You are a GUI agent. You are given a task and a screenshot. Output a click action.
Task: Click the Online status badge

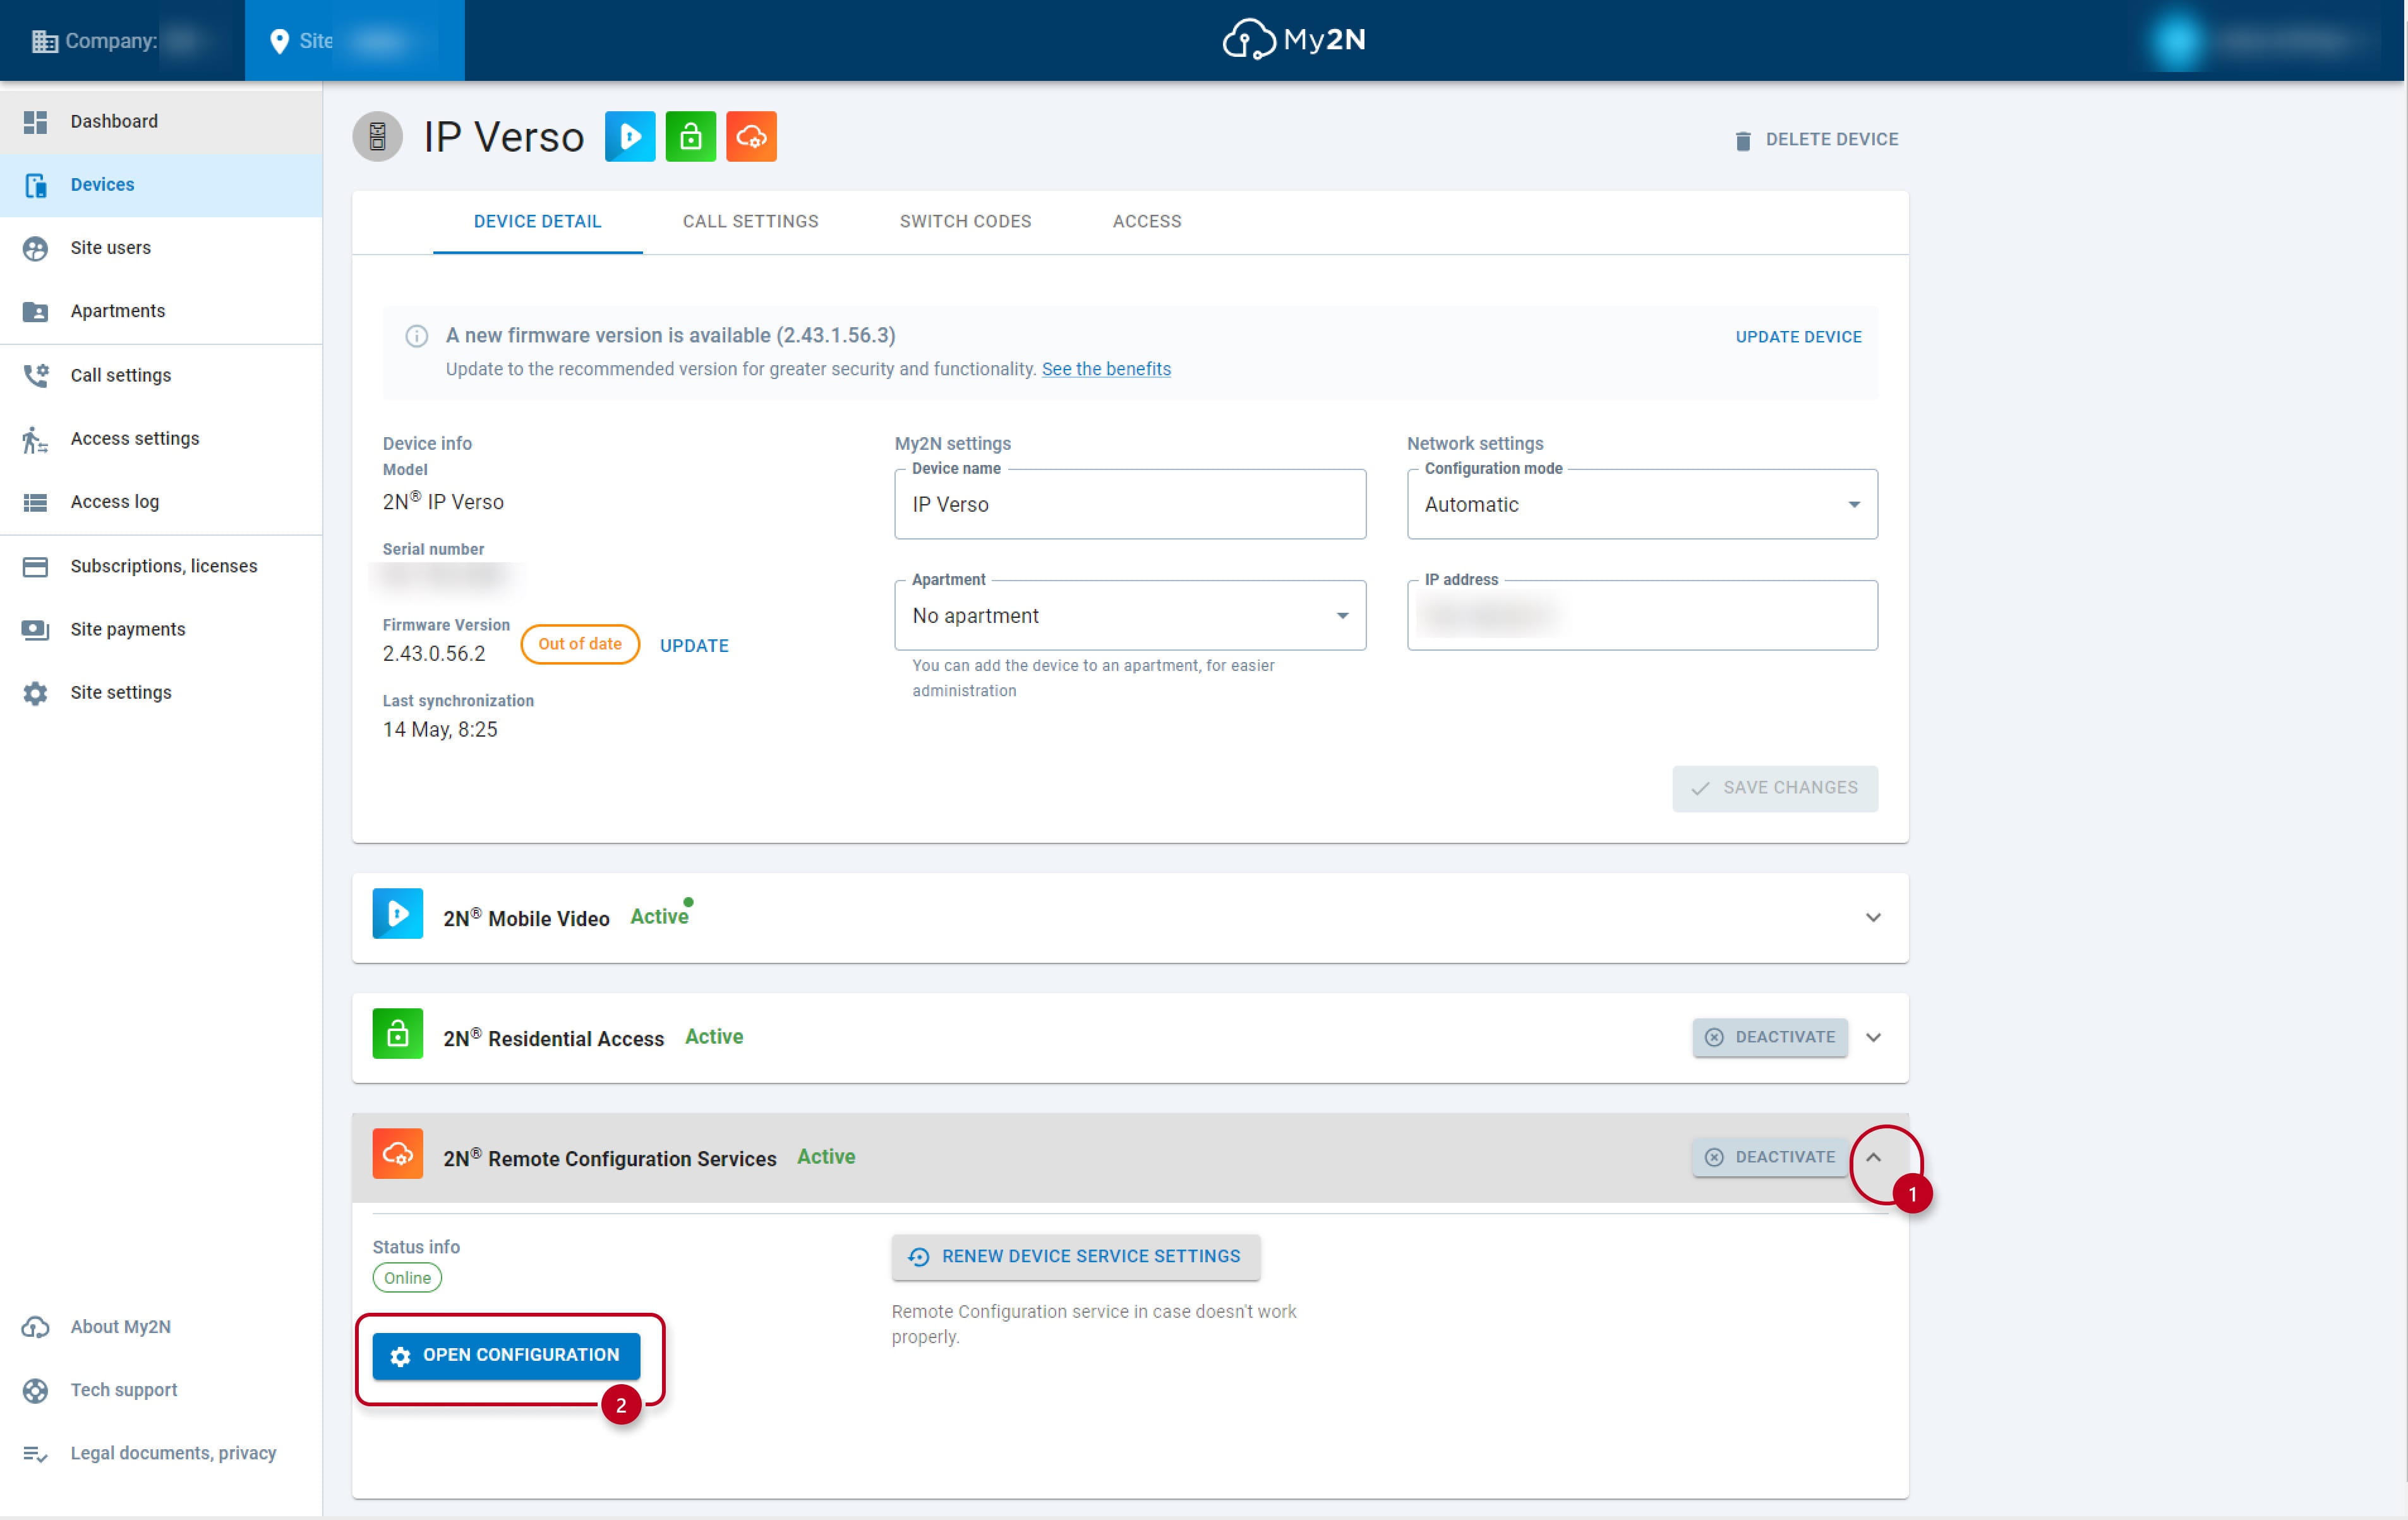(x=407, y=1278)
